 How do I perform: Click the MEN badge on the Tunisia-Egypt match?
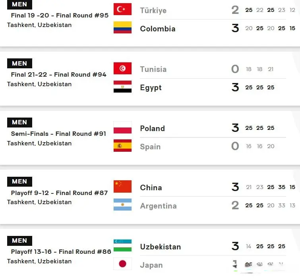[19, 63]
